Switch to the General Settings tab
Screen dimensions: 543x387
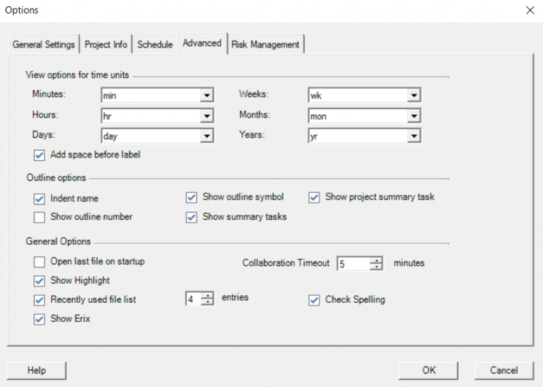(43, 44)
